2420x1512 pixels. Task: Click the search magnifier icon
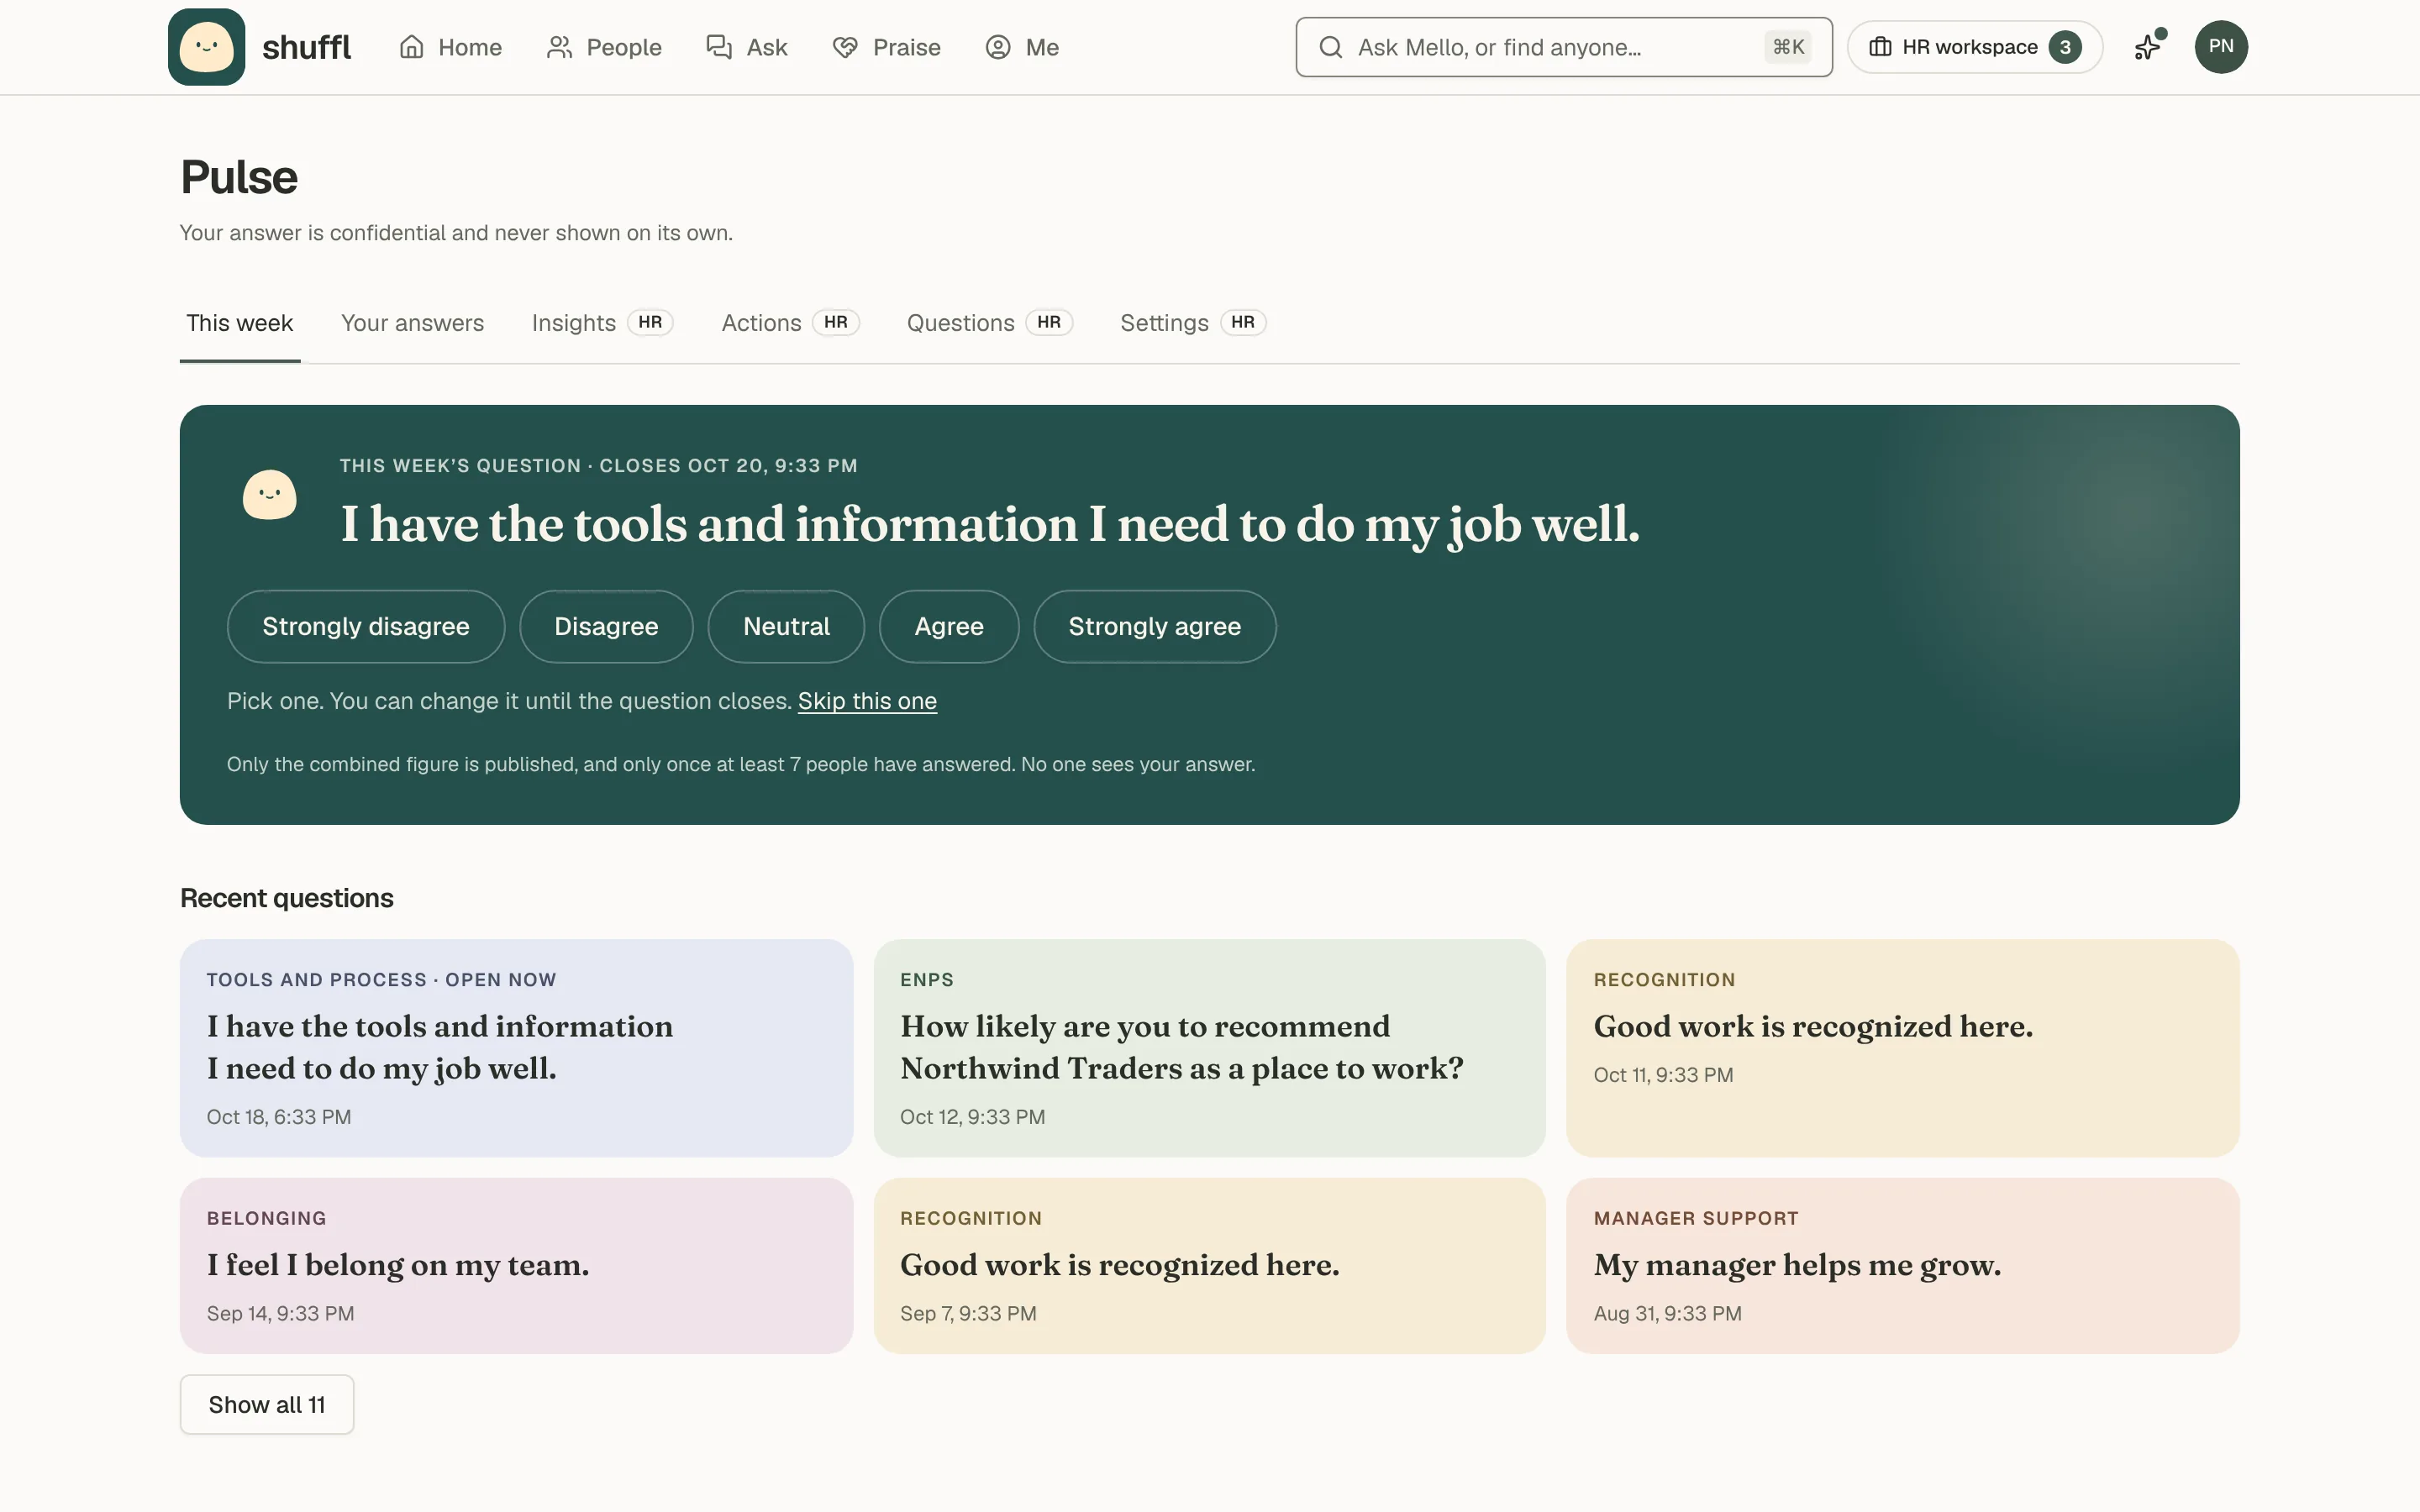tap(1330, 47)
